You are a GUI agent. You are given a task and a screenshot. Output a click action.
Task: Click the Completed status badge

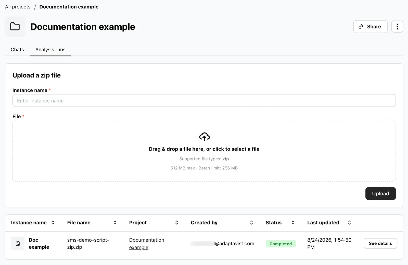pyautogui.click(x=280, y=244)
